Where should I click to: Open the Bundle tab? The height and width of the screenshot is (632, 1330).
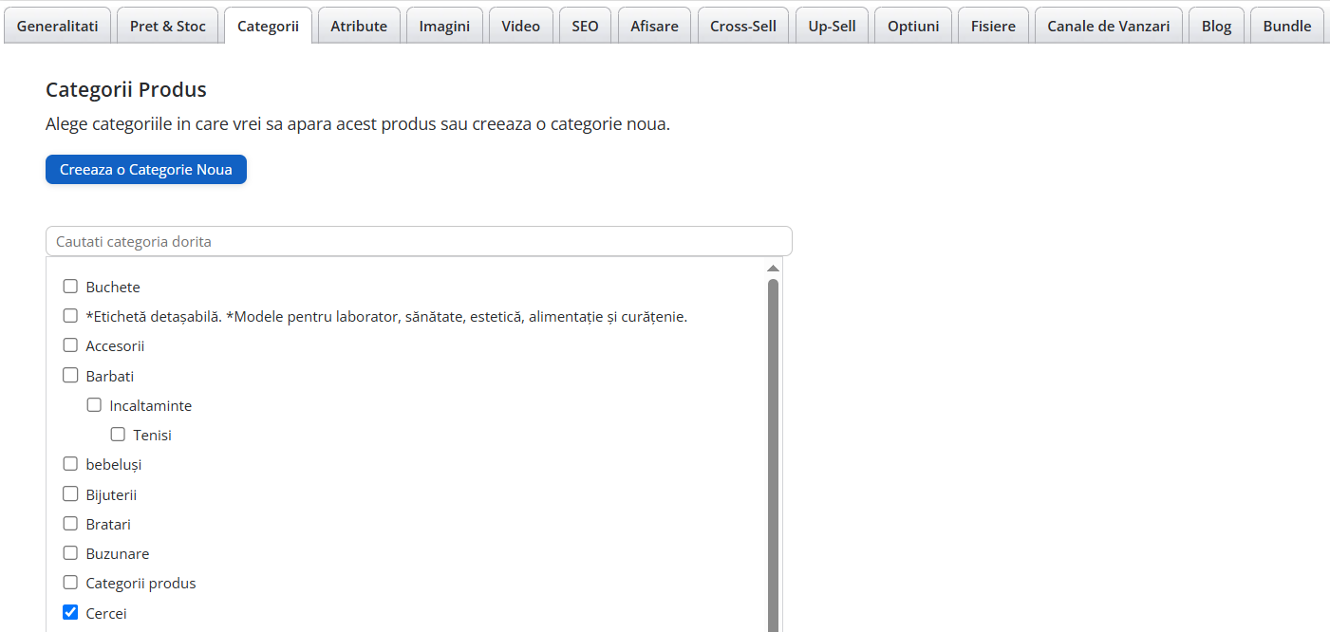[1286, 26]
